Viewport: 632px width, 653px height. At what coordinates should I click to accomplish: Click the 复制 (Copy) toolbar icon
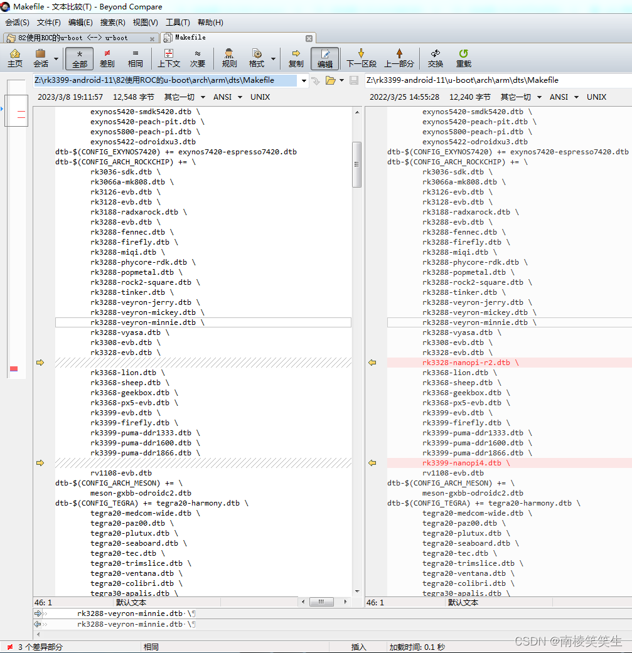pos(296,58)
